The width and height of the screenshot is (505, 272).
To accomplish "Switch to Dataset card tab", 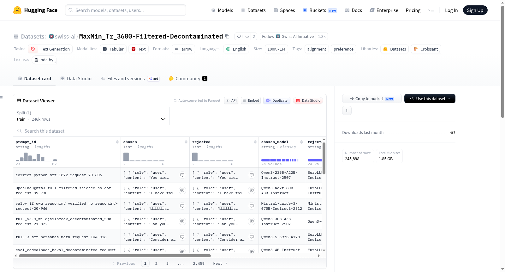I will tap(34, 79).
